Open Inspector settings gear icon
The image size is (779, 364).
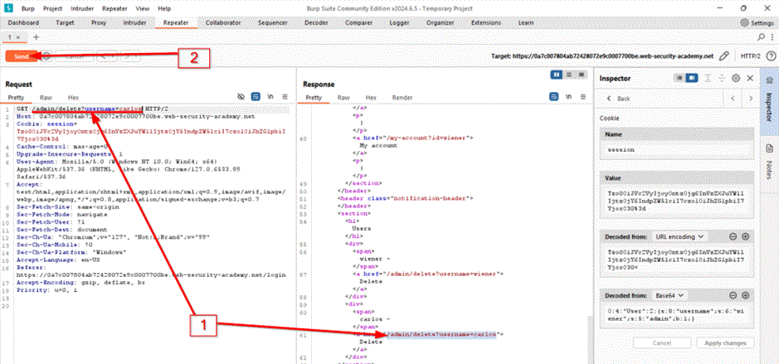click(x=735, y=78)
